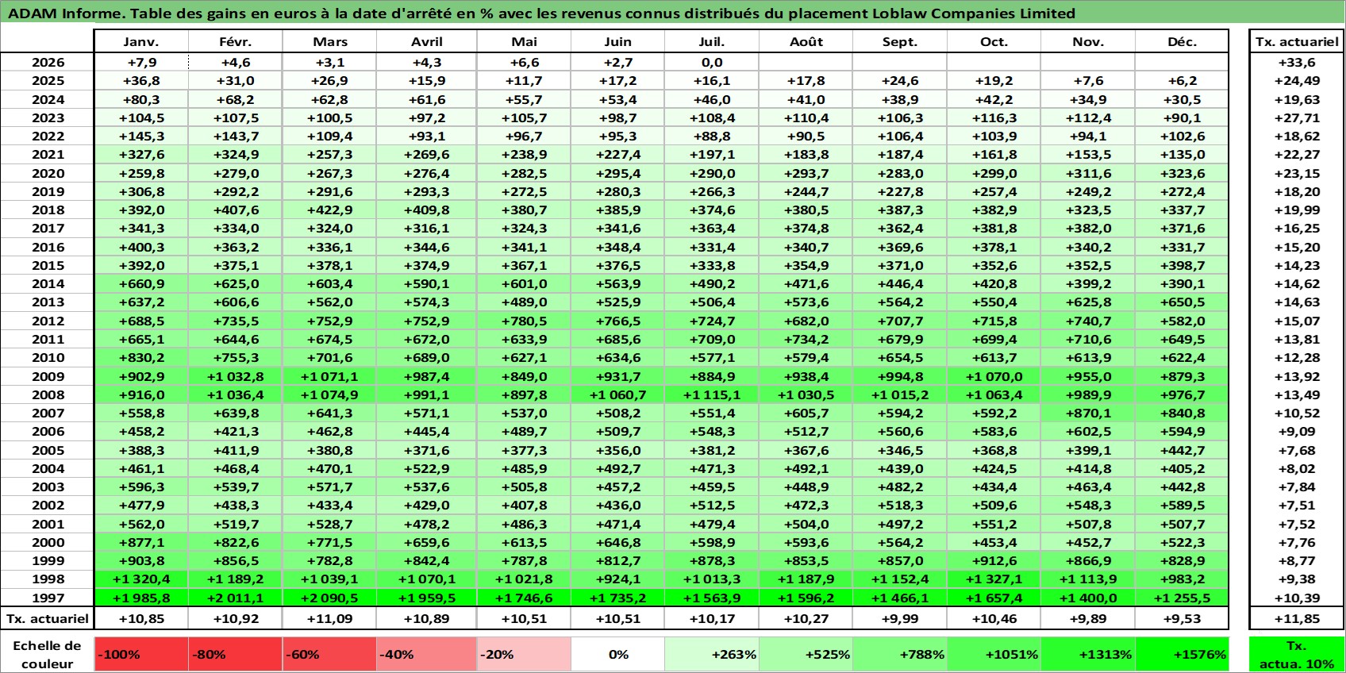Click the 2020 year row label
1346x673 pixels.
48,173
